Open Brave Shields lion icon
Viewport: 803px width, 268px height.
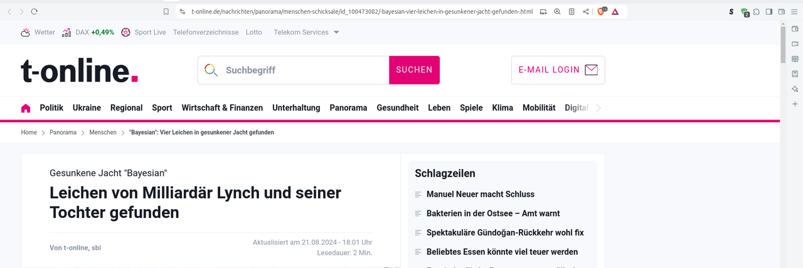[x=602, y=11]
